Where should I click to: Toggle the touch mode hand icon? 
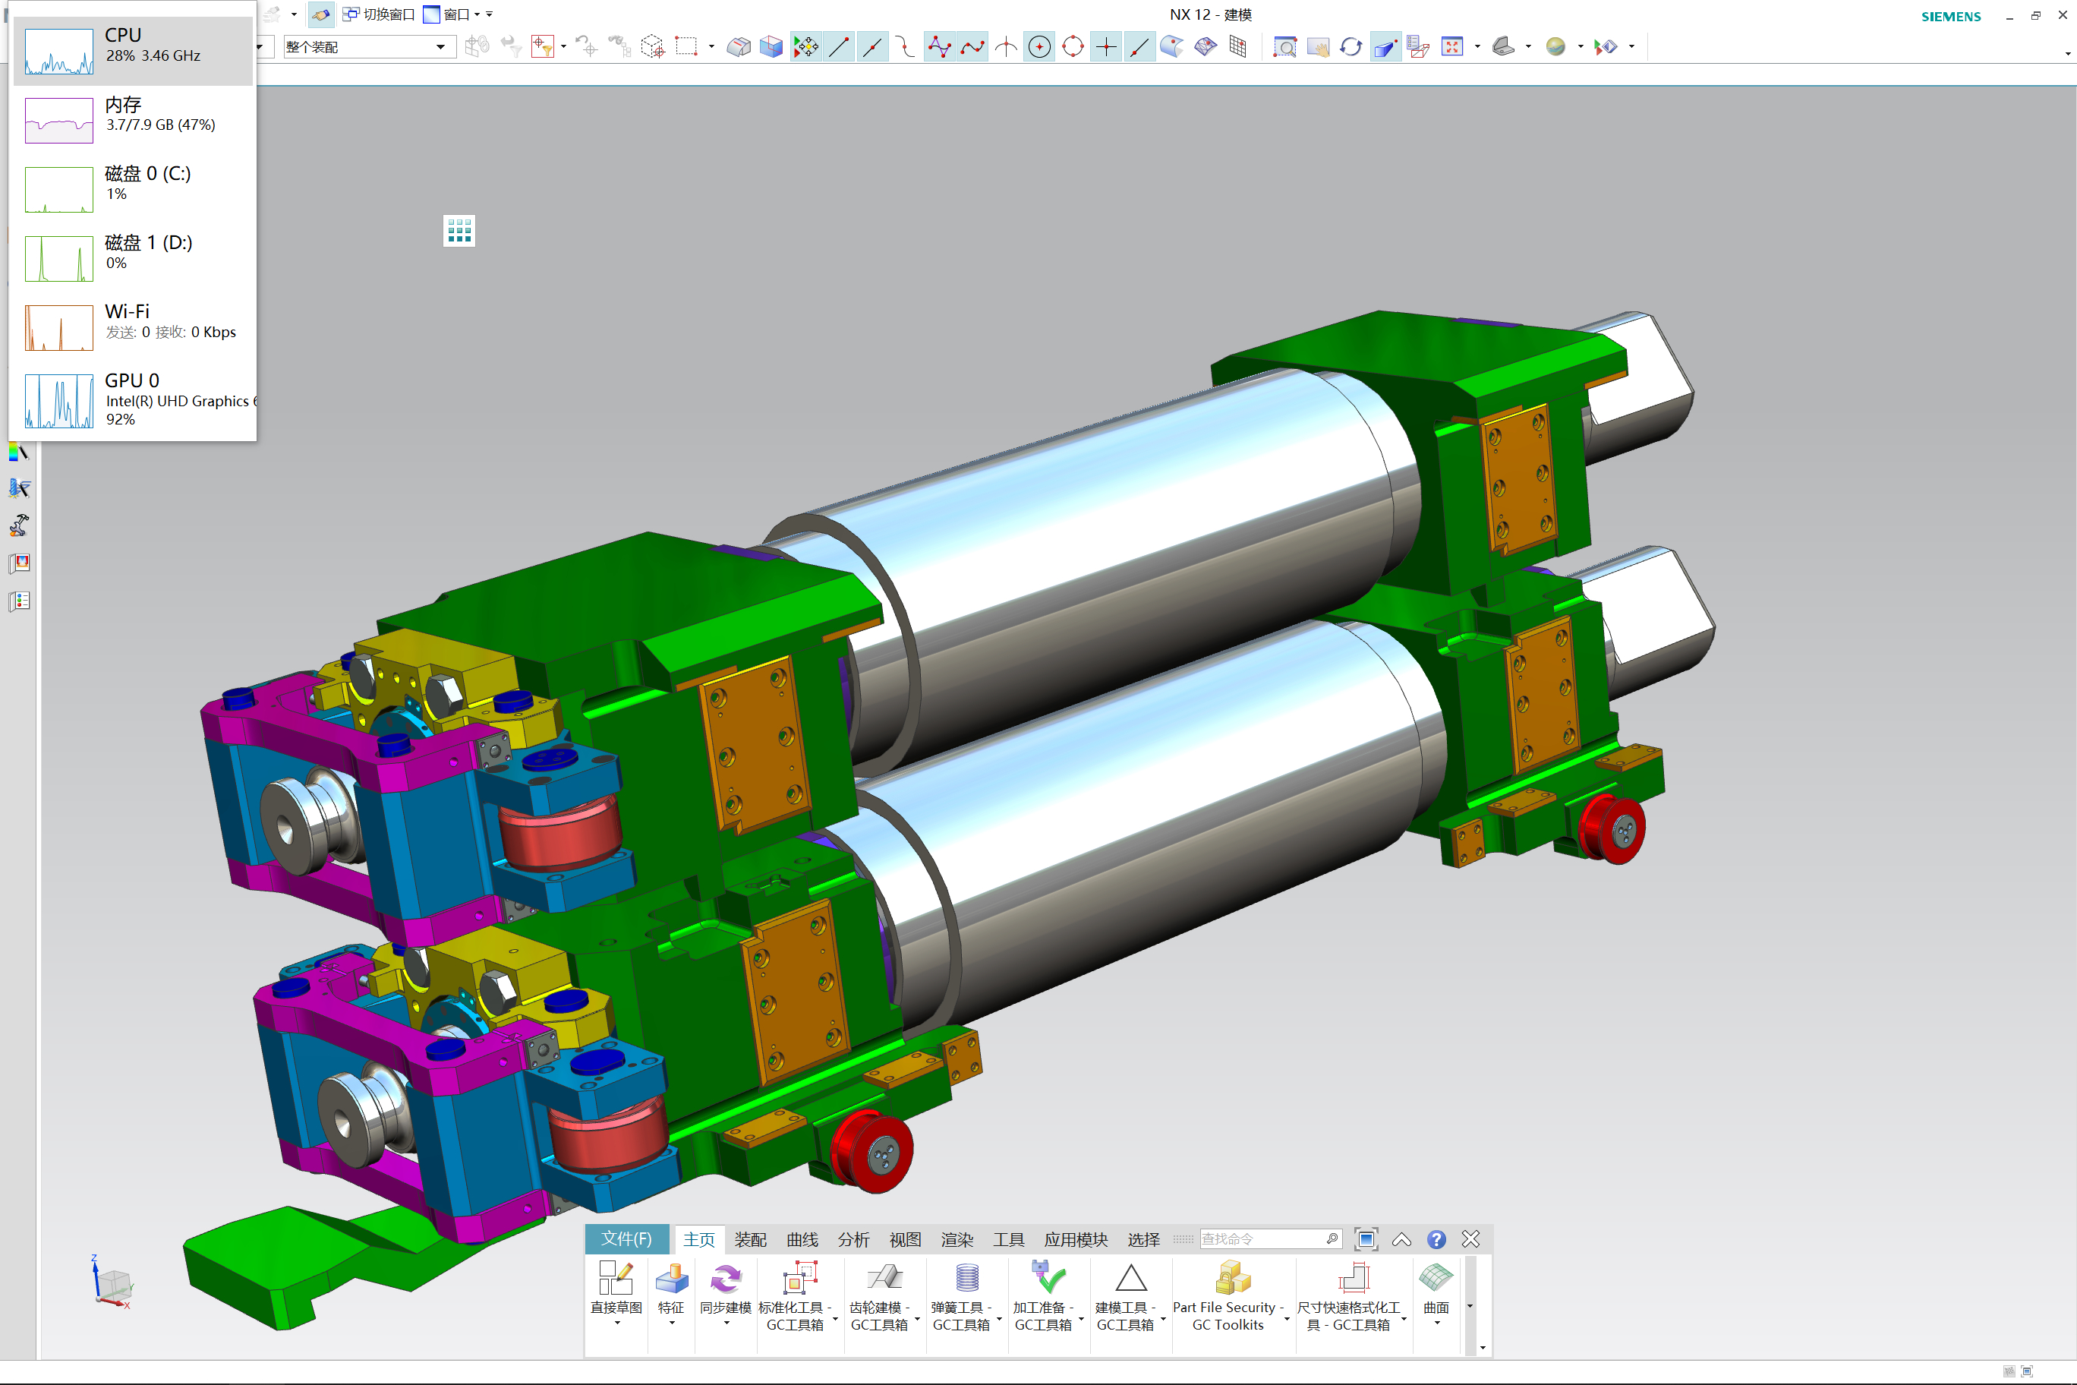click(321, 14)
